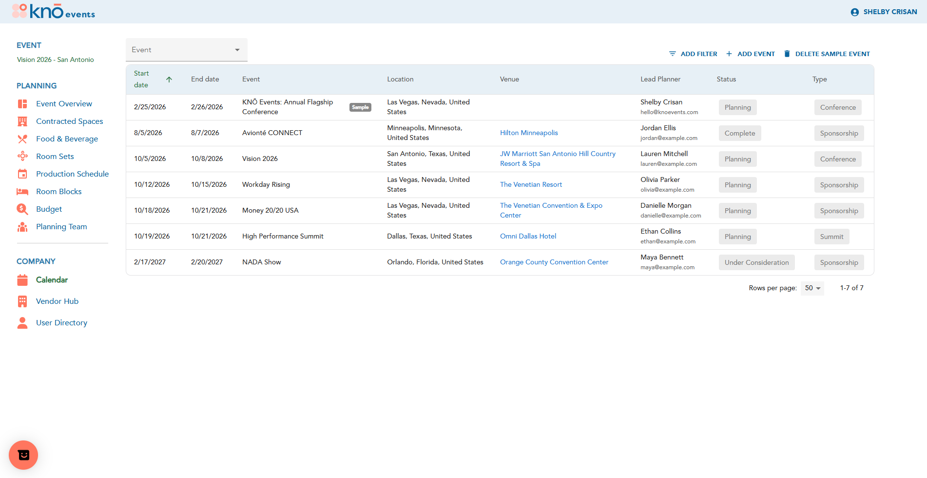The height and width of the screenshot is (478, 927).
Task: Click ADD EVENT button
Action: click(751, 54)
